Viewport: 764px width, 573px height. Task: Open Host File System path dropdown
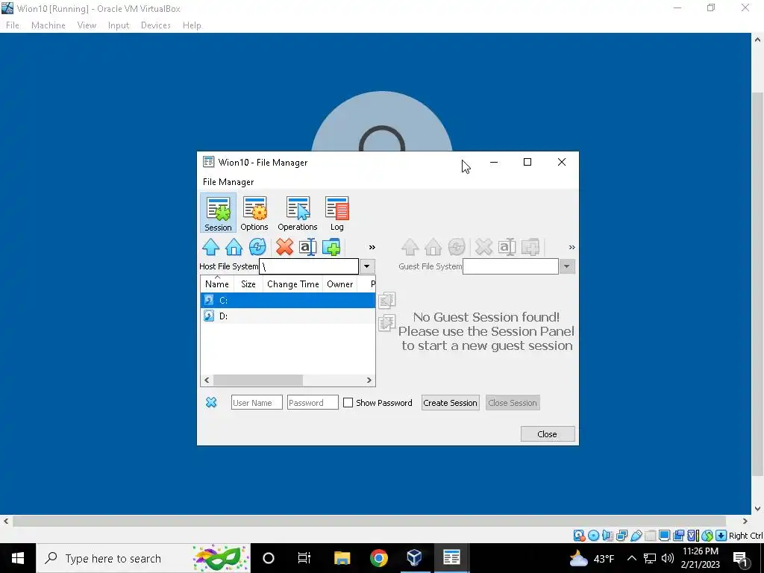pyautogui.click(x=367, y=266)
